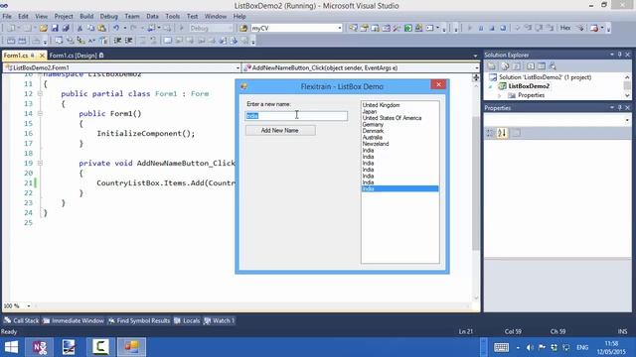Click the View Designer icon in Solution Explorer
This screenshot has height=357, width=636.
(x=542, y=66)
